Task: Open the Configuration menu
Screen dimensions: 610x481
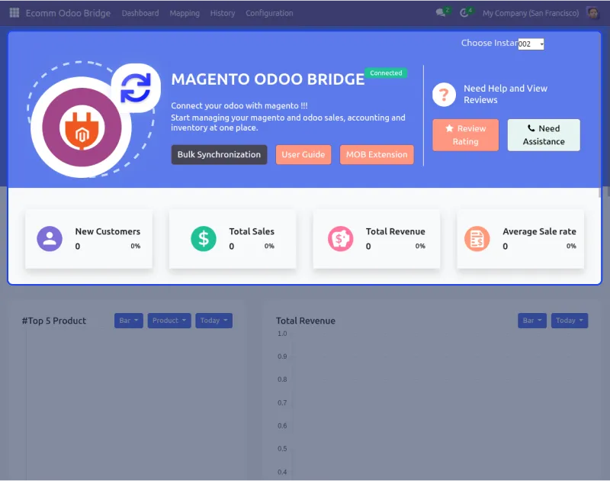Action: 268,13
